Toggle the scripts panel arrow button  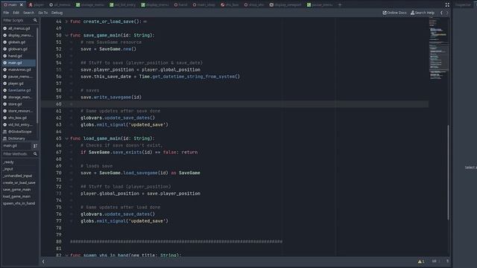(x=43, y=261)
